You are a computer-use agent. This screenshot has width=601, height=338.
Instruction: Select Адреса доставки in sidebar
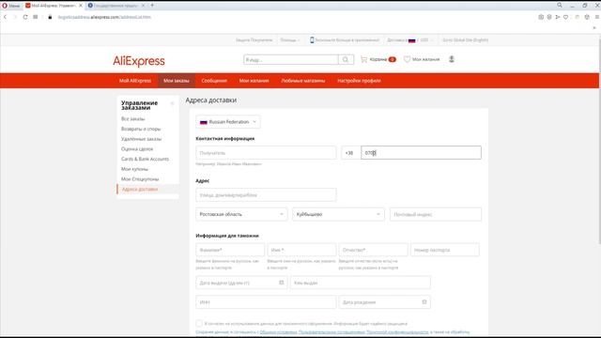140,189
